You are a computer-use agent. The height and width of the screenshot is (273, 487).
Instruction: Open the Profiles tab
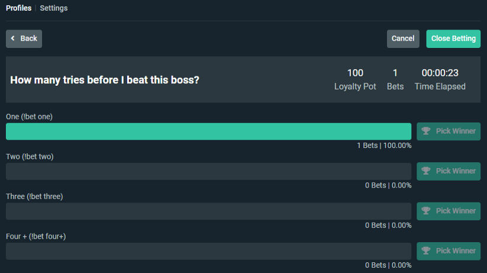click(18, 8)
